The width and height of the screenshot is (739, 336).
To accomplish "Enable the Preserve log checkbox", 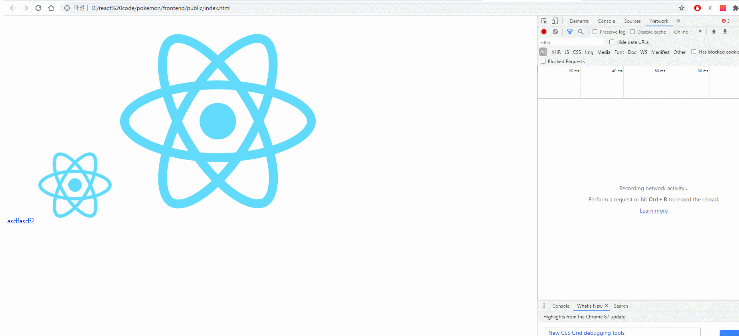I will [595, 32].
